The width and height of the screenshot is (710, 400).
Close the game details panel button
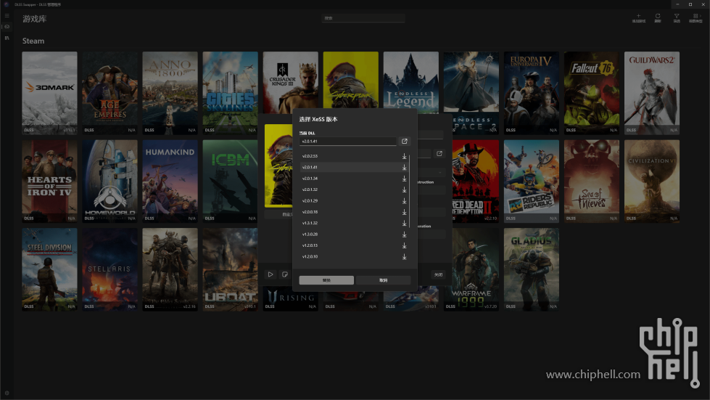[438, 274]
